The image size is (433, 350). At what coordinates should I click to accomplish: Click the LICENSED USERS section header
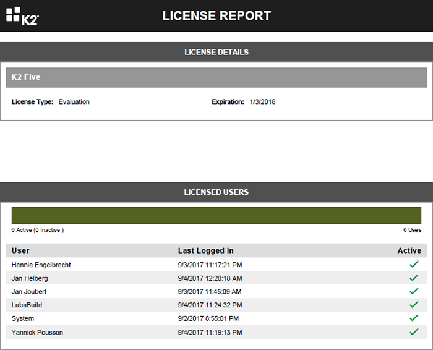(216, 192)
